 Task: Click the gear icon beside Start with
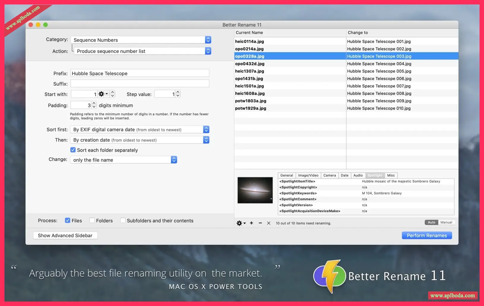103,94
